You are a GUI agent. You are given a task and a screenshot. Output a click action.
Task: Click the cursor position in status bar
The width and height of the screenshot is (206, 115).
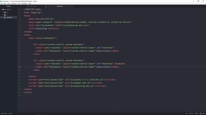10,114
